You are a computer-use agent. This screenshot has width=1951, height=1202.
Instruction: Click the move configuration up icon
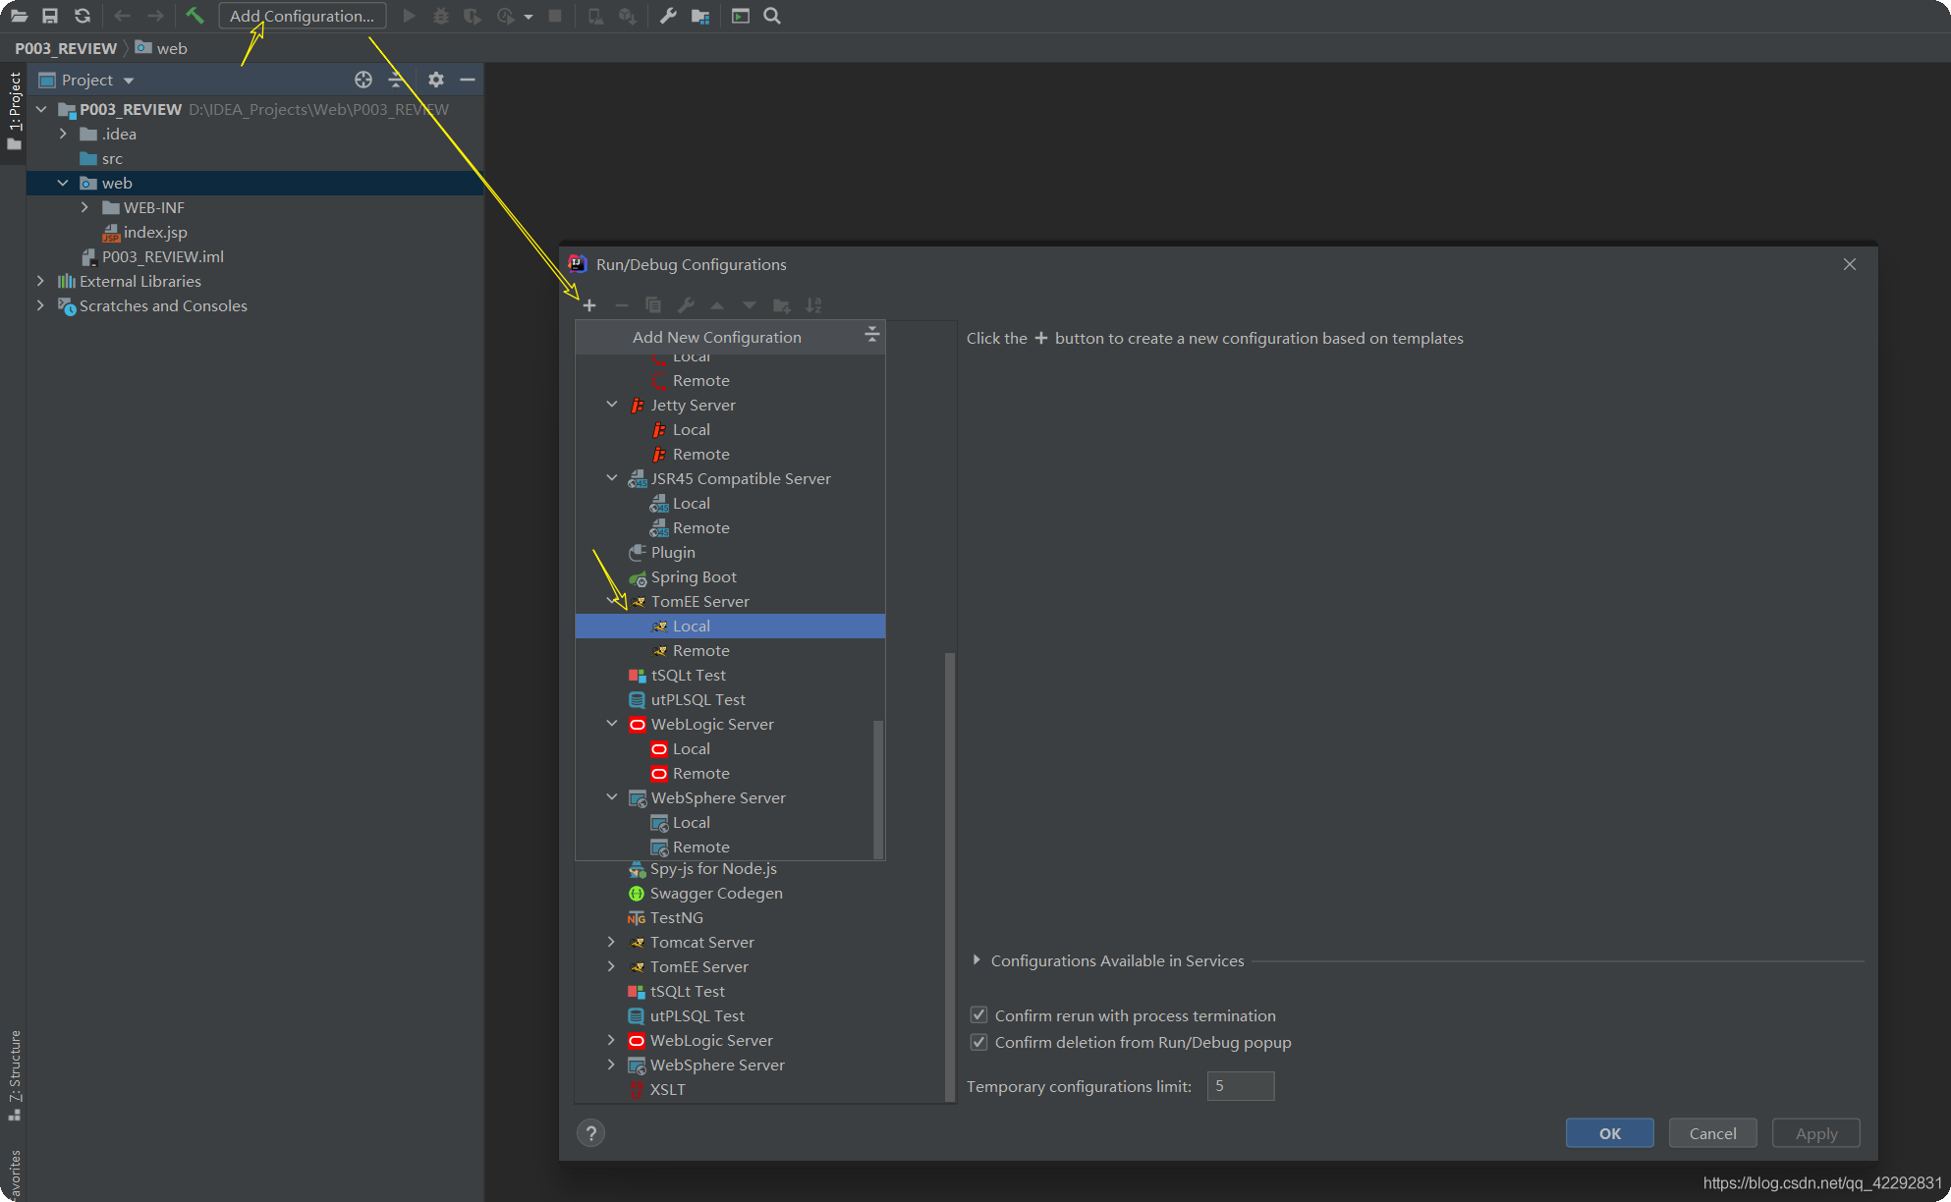coord(718,305)
